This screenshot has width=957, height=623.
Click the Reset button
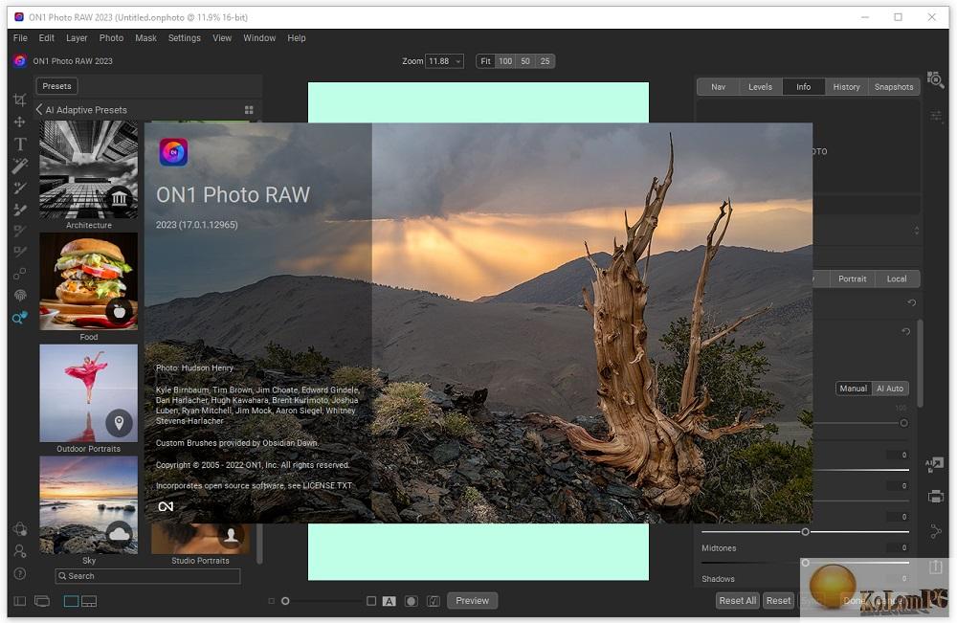coord(778,600)
